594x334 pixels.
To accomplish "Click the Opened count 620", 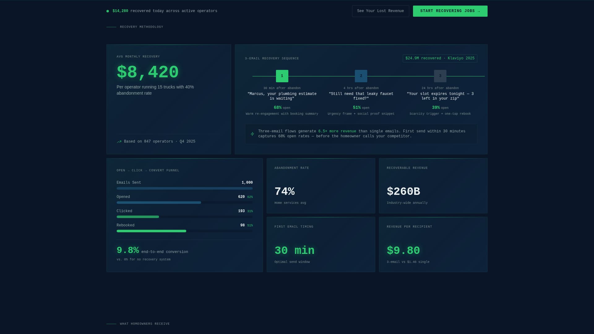I will click(x=241, y=197).
